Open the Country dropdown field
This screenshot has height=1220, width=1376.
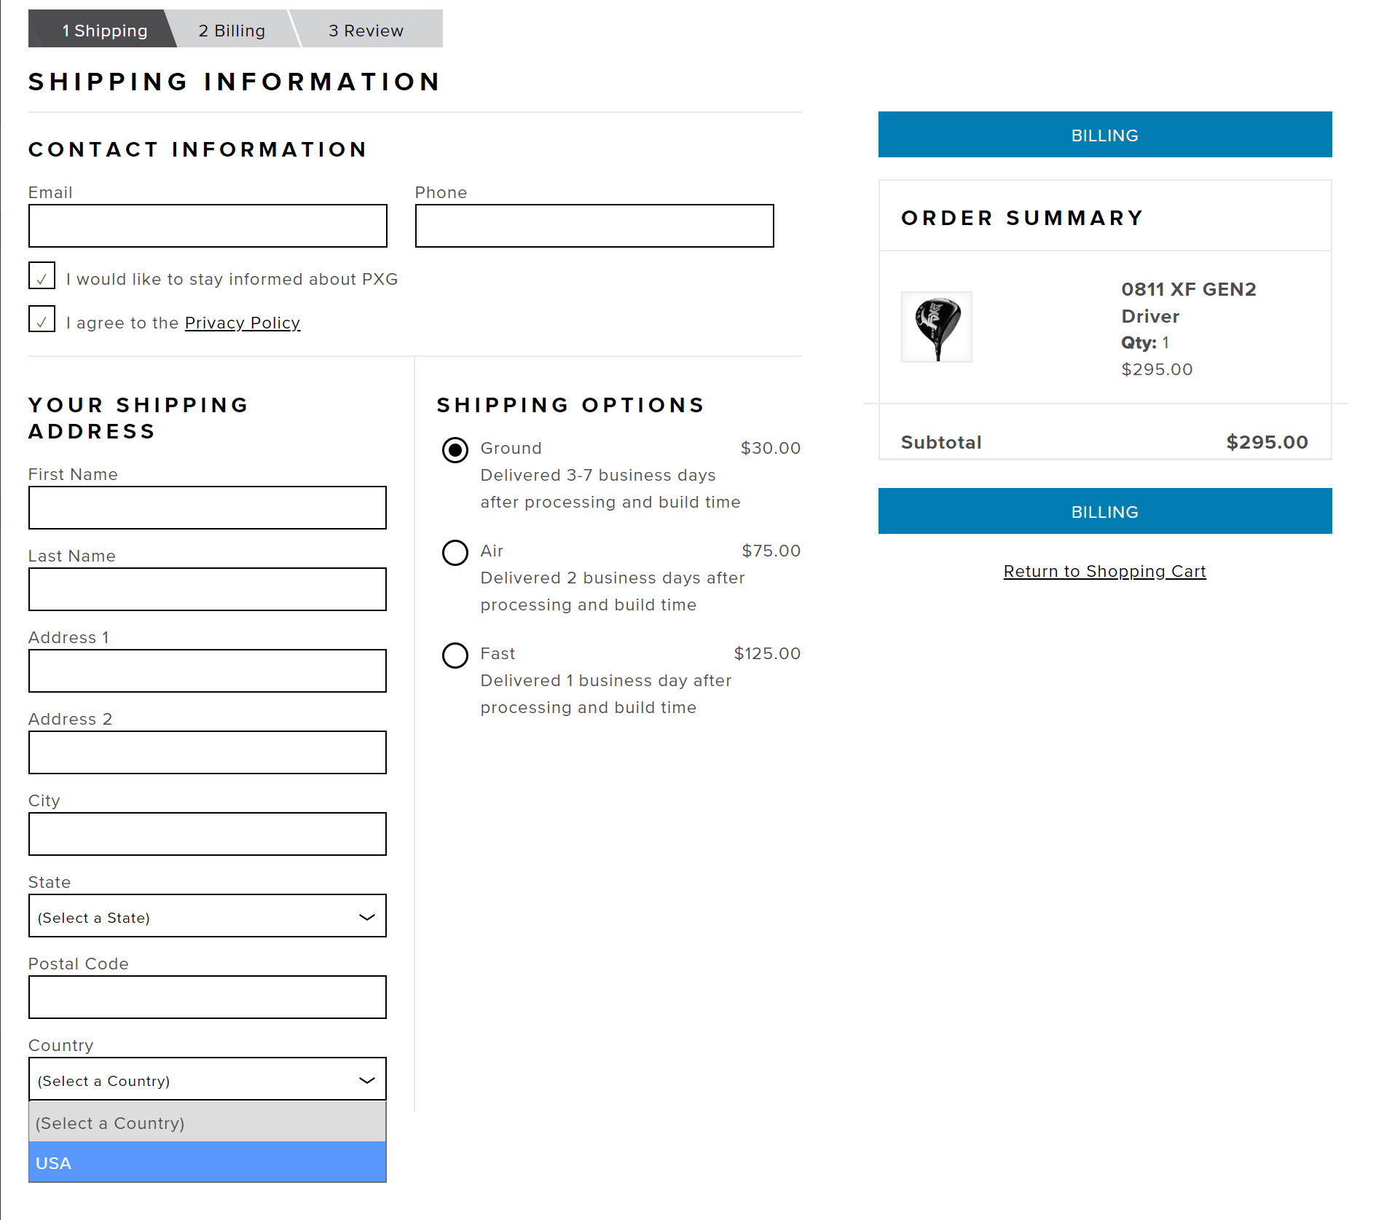point(207,1079)
